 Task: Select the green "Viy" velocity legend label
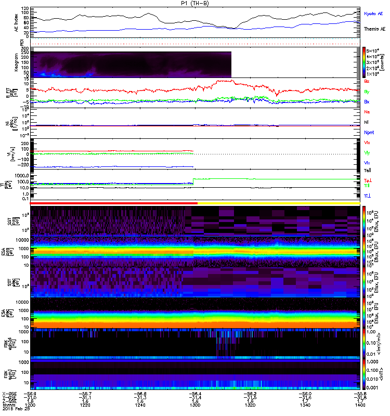click(367, 153)
